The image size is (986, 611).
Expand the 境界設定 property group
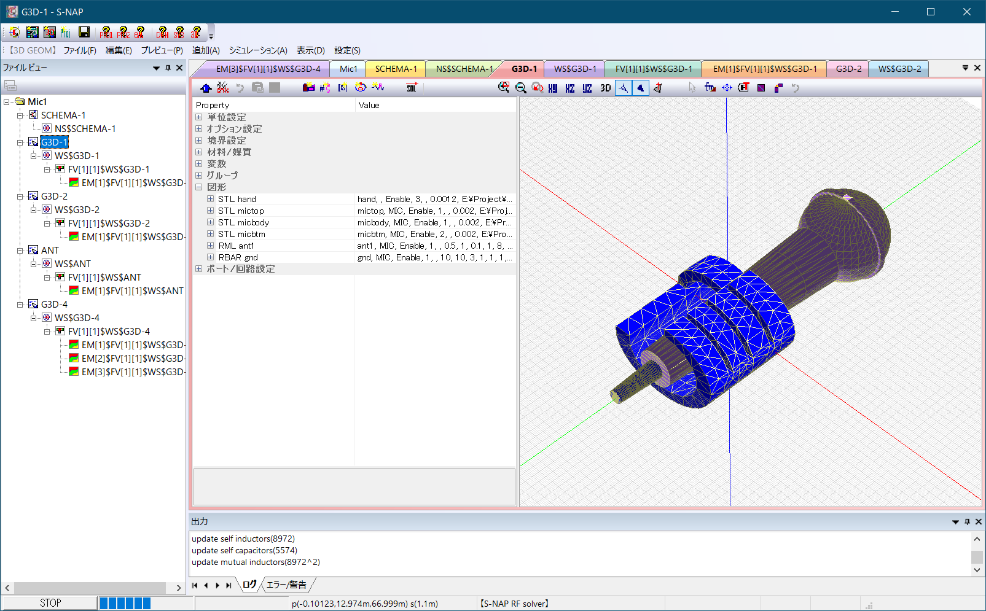pyautogui.click(x=198, y=140)
